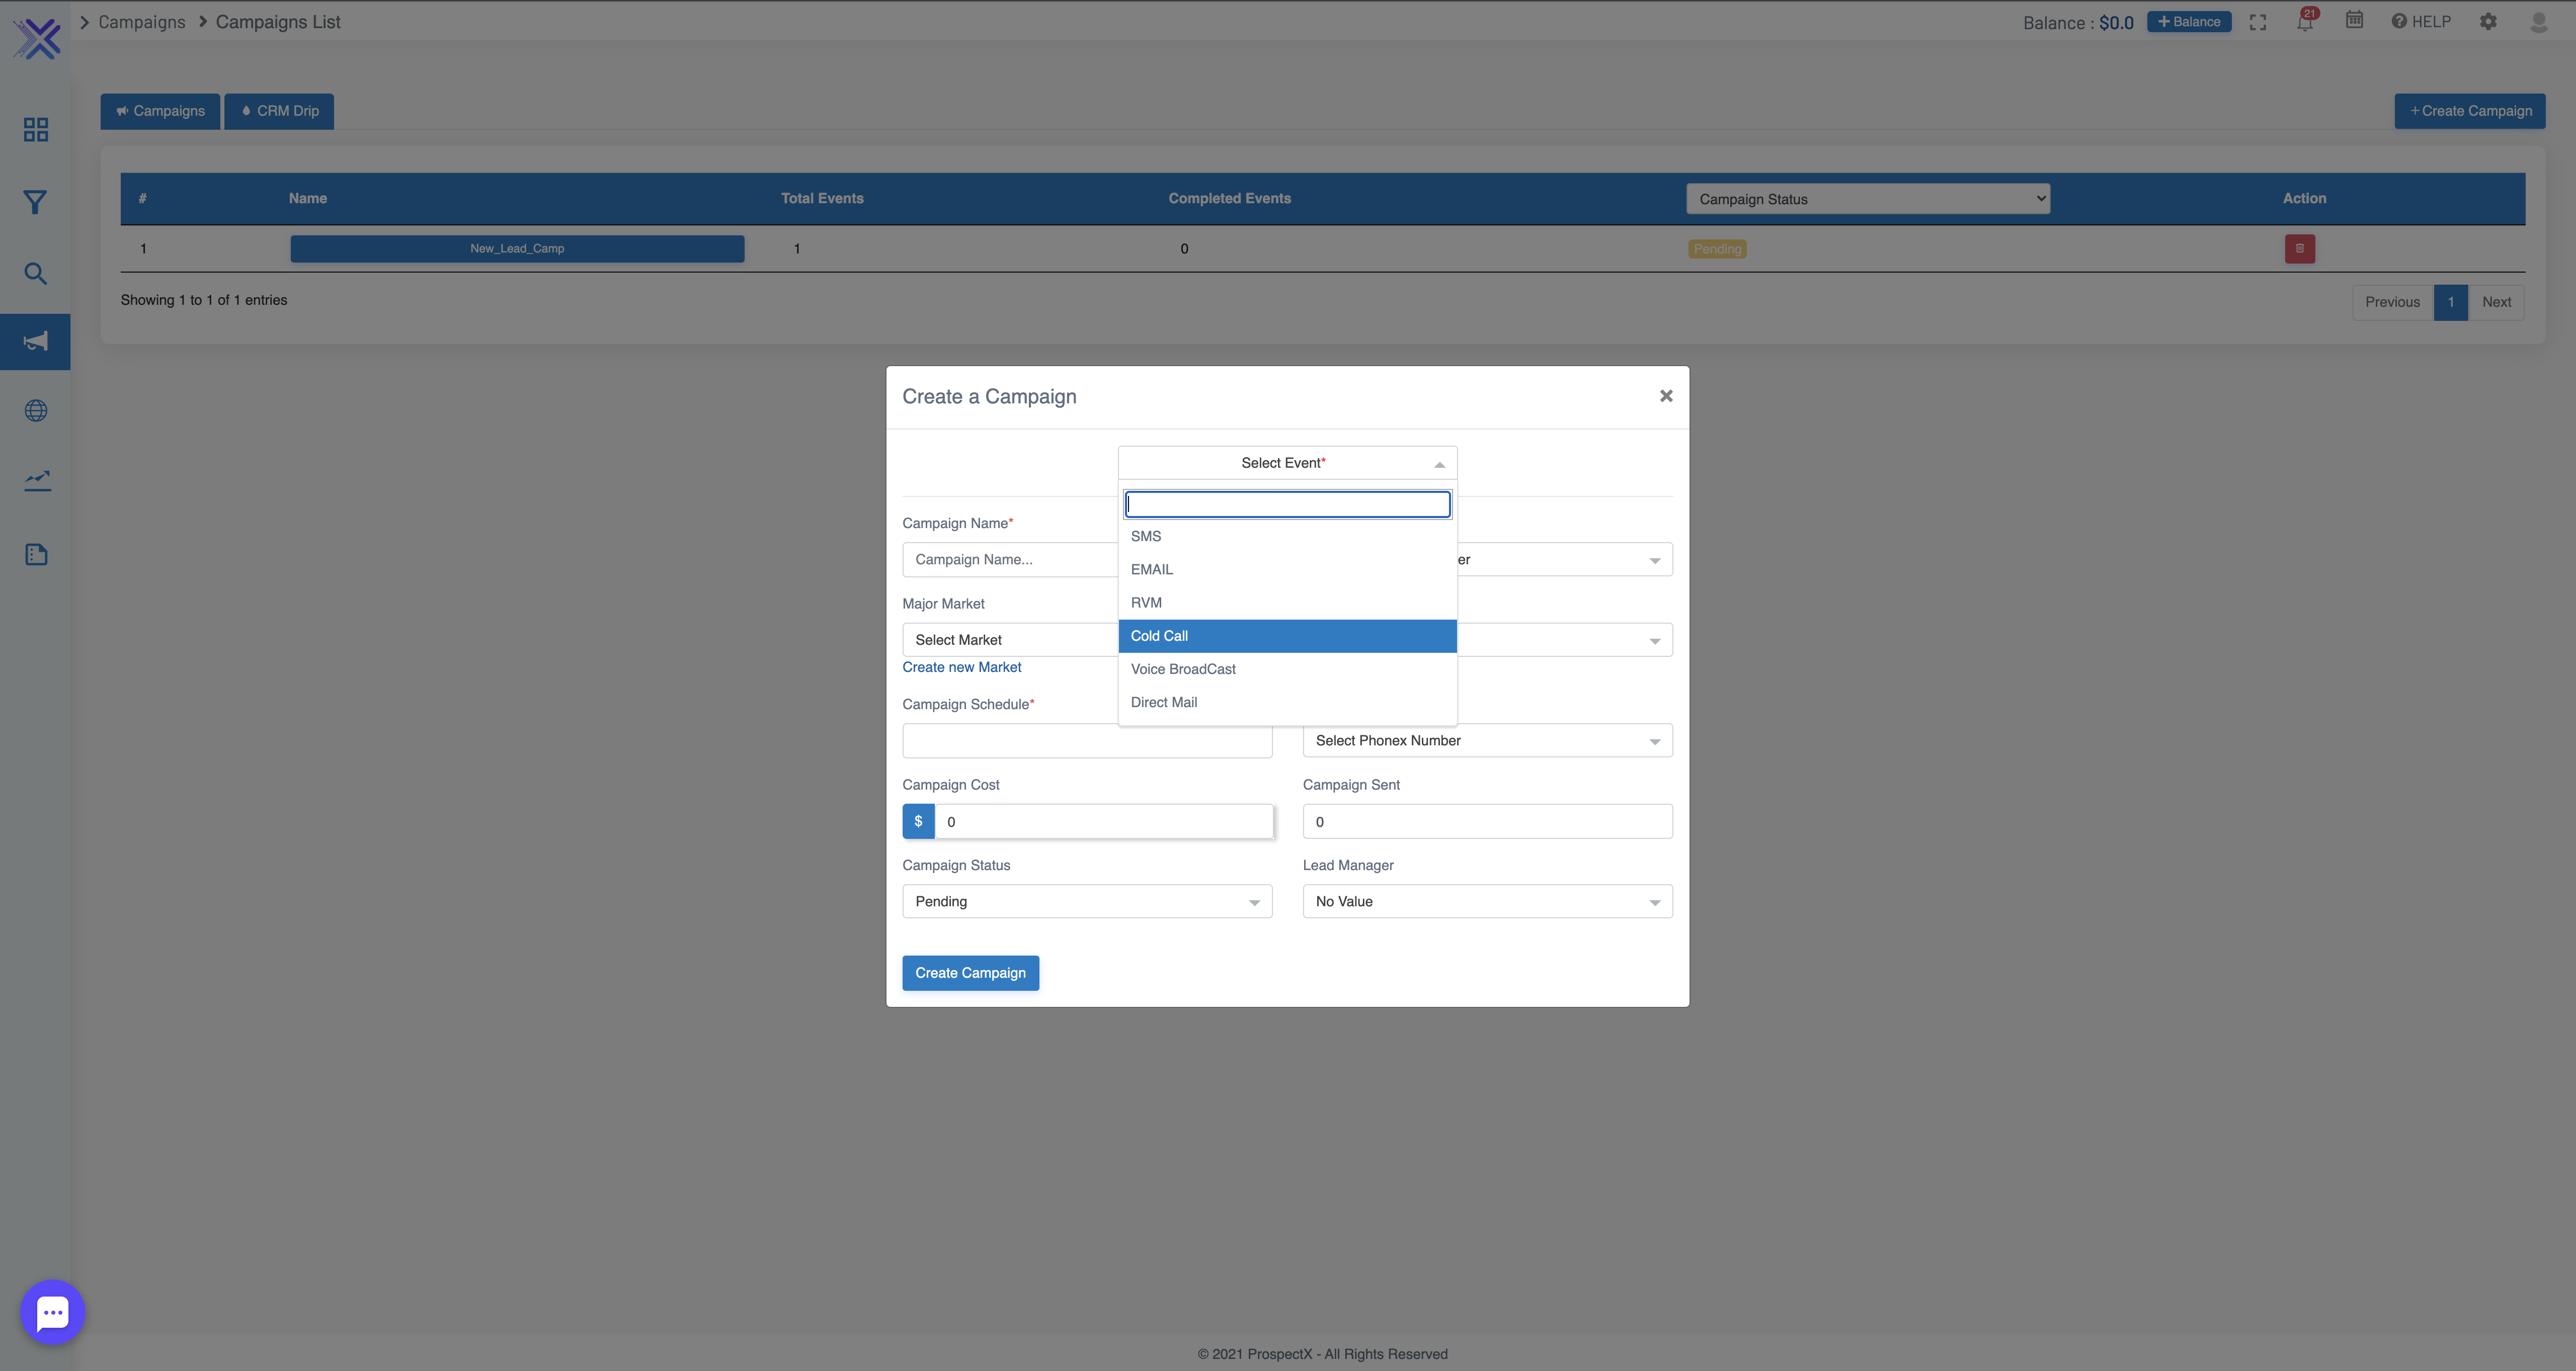The image size is (2576, 1371).
Task: Delete the New_Lead_Camp campaign
Action: [2299, 249]
